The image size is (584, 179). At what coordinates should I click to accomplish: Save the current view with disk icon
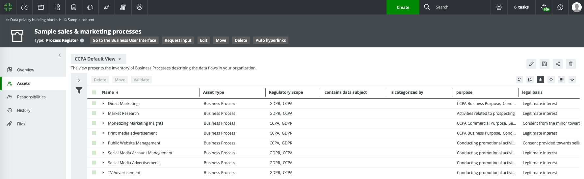click(x=544, y=64)
